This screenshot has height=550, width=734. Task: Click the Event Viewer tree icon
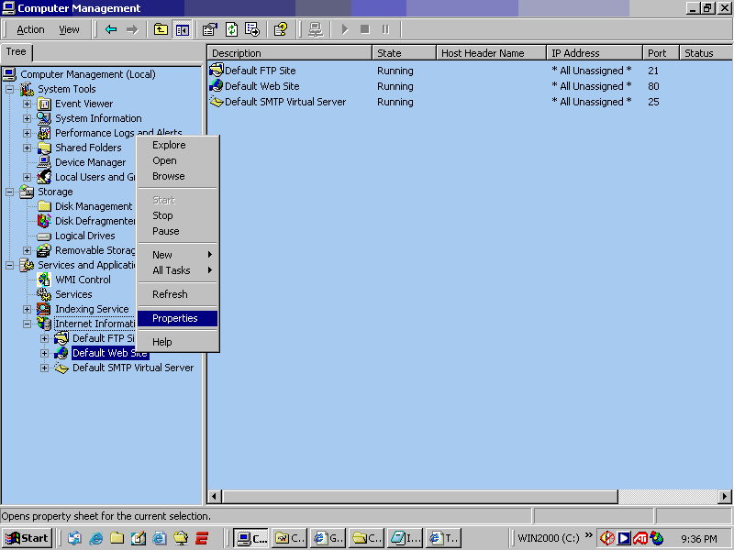(44, 104)
